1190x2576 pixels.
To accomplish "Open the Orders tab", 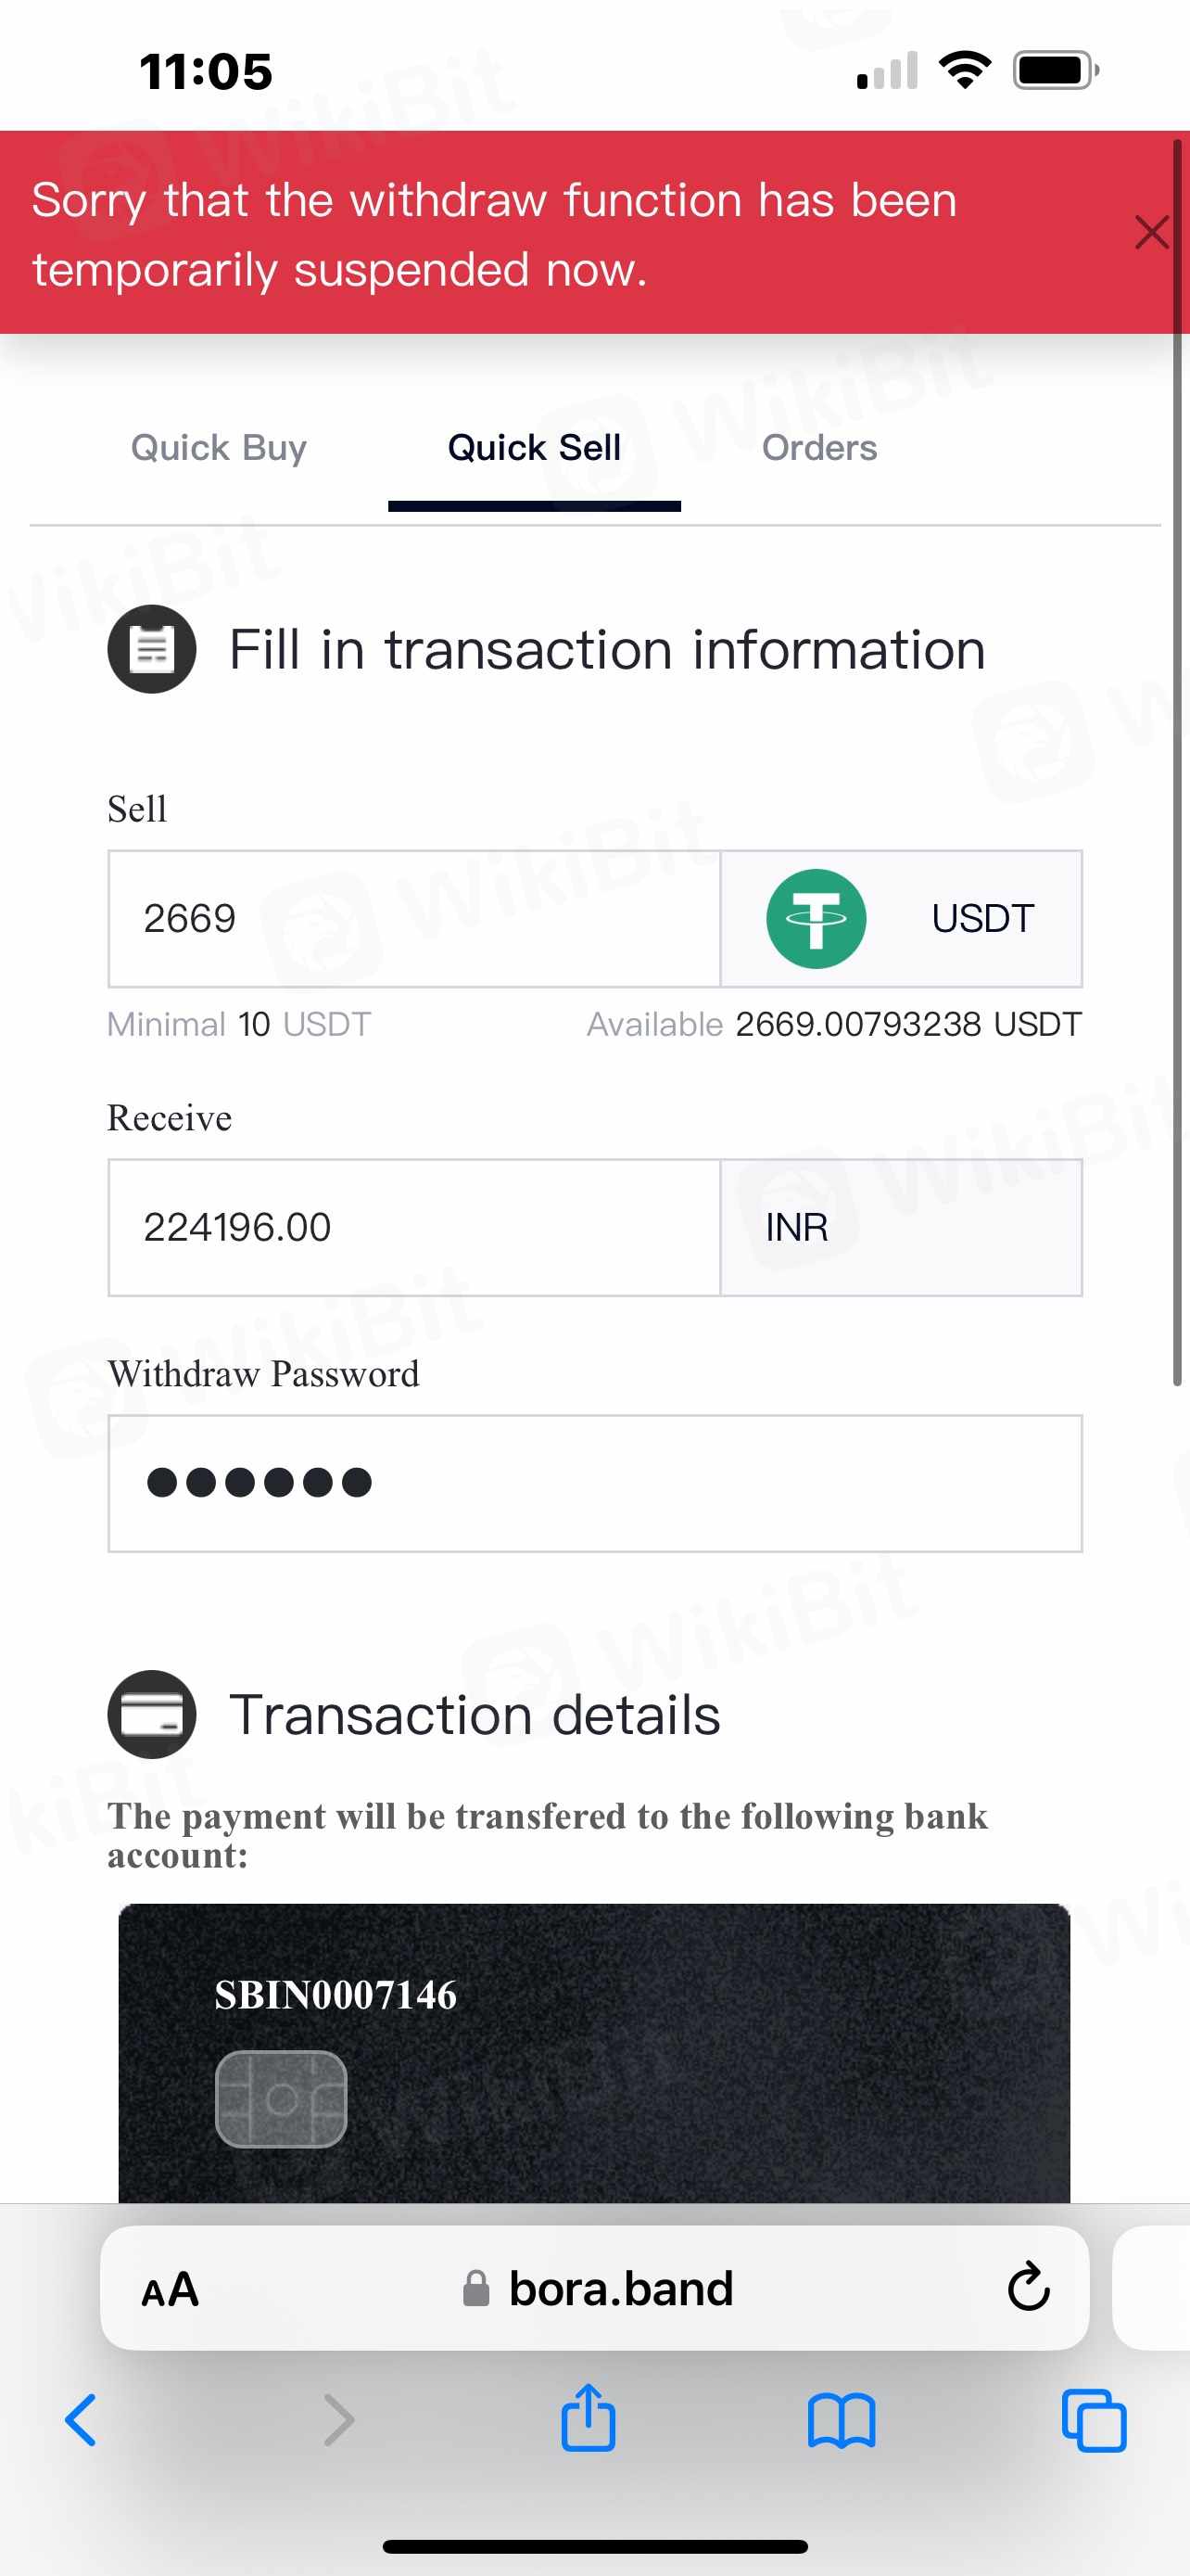I will [819, 448].
